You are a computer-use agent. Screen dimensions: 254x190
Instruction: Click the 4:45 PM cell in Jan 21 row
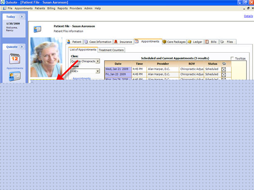[139, 69]
